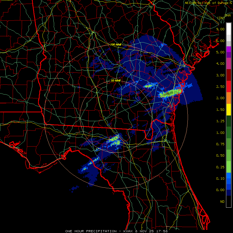The width and height of the screenshot is (233, 233).
Task: Click the "0.75" legend value
Action: [x=220, y=144]
